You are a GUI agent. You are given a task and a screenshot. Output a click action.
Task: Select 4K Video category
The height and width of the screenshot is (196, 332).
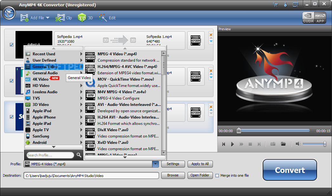(54, 79)
